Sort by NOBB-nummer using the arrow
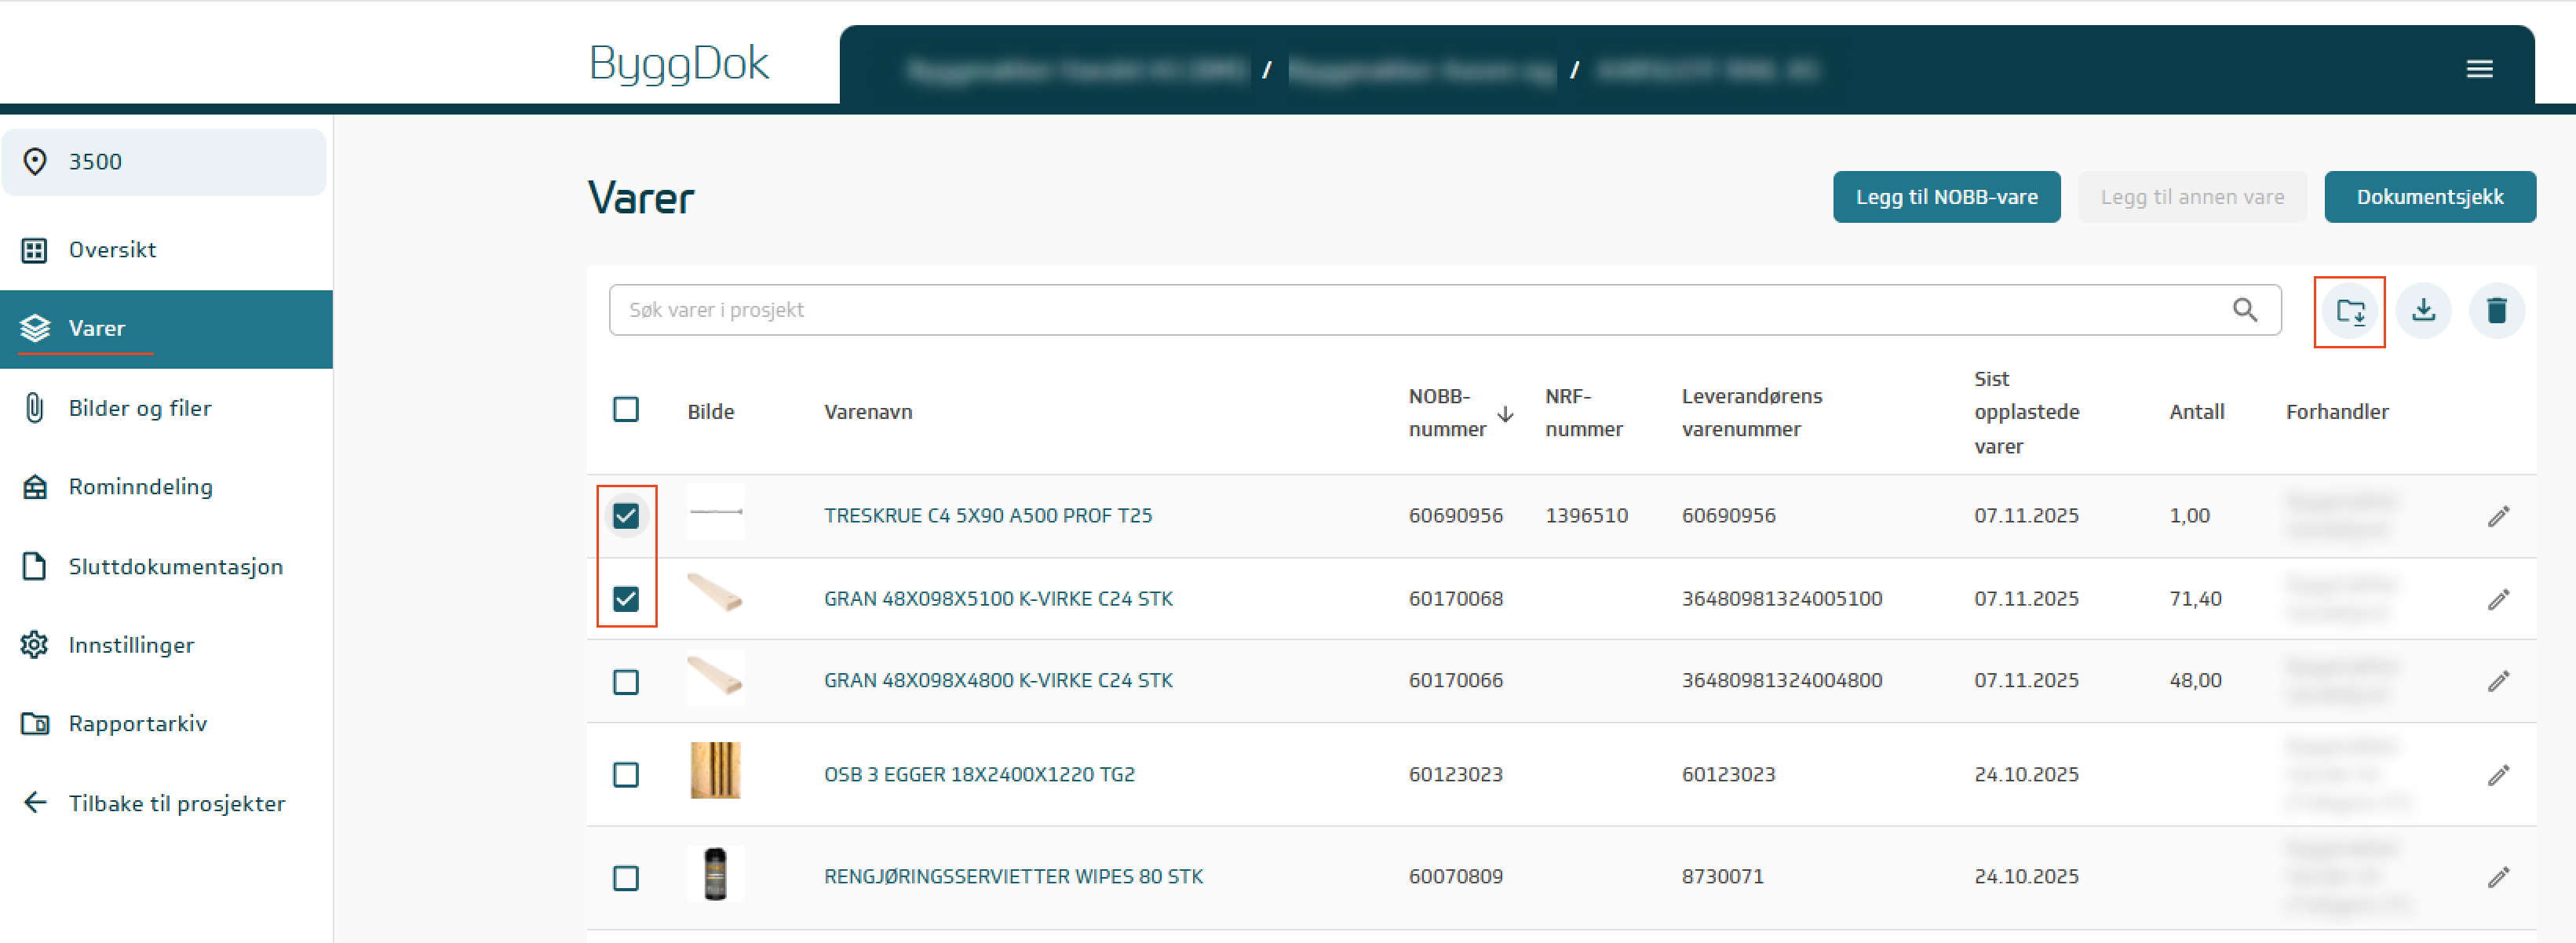 click(x=1504, y=414)
